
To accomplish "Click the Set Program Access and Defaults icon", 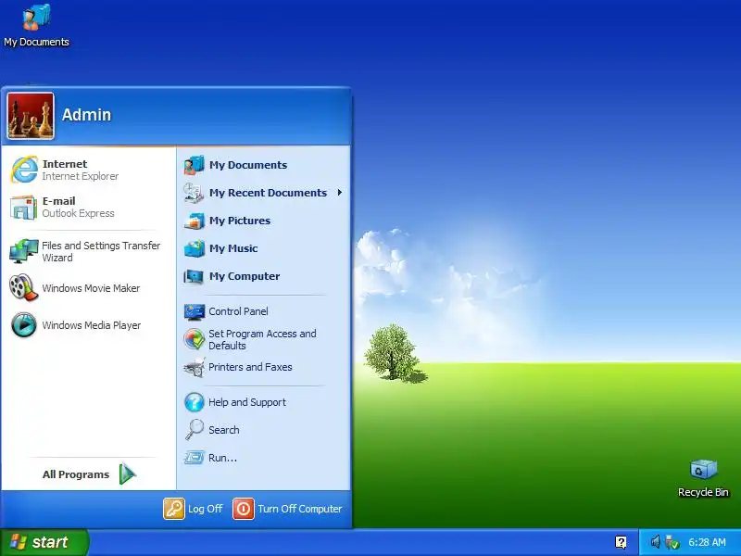I will (195, 339).
